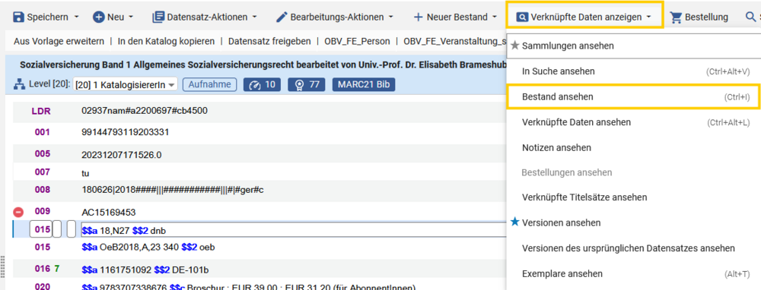The height and width of the screenshot is (290, 761).
Task: Click the award badge showing 77
Action: (306, 85)
